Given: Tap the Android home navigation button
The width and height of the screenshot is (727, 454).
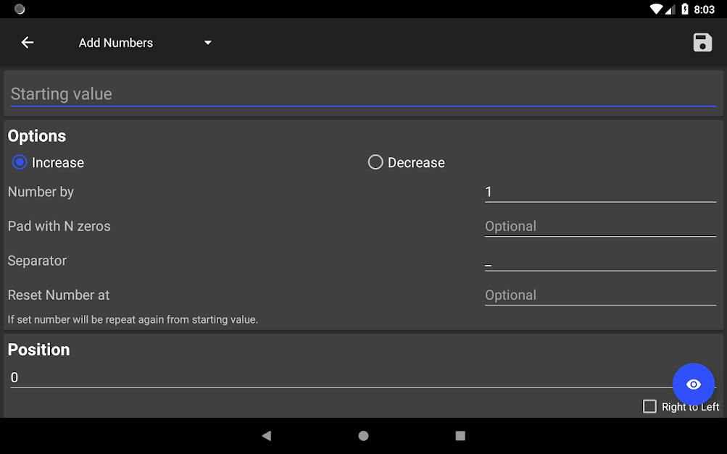Looking at the screenshot, I should (x=364, y=435).
